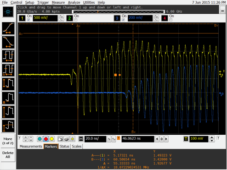
Task: Uncheck the Channel 1 On checkbox
Action: (28, 20)
